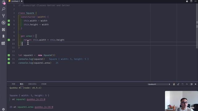The height and width of the screenshot is (111, 198).
Task: Open the Extensions view in activity bar
Action: tap(3, 30)
